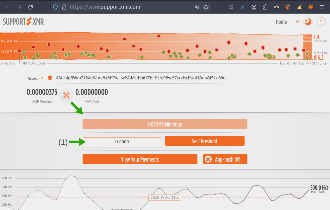
Task: Click the payout threshold input field
Action: click(122, 142)
